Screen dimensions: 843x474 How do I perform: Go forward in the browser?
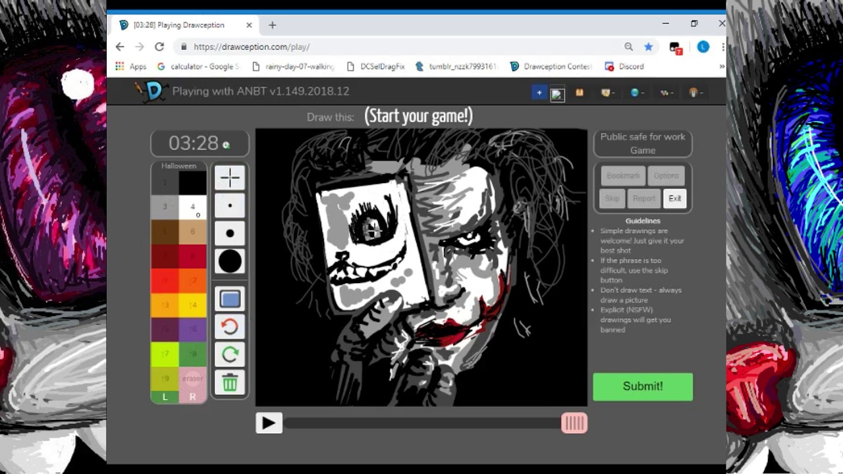click(x=140, y=47)
